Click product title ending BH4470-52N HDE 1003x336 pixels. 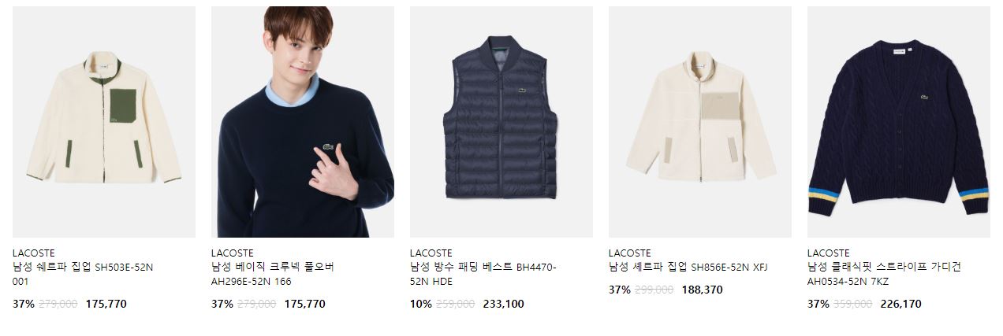point(483,274)
